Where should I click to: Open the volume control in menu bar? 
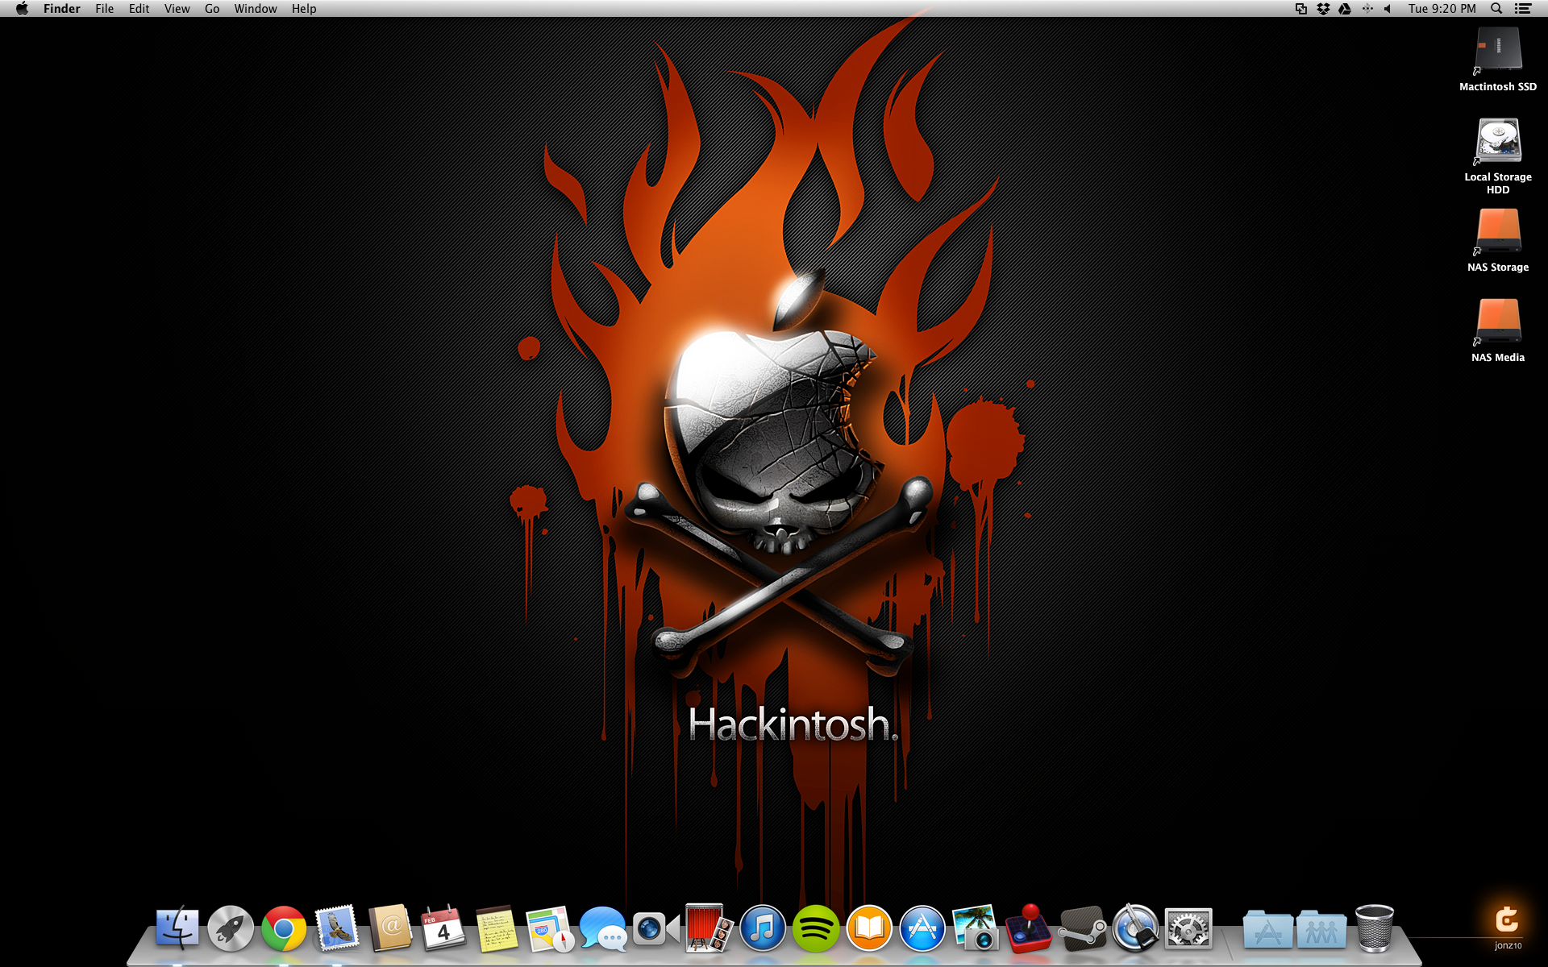pyautogui.click(x=1388, y=9)
